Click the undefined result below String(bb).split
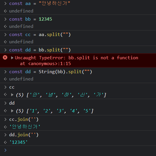Viewport: 156px width, 156px height. click(x=21, y=79)
